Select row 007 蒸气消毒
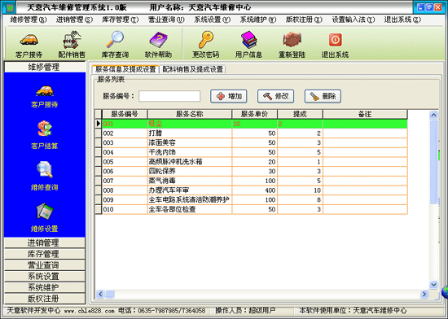Image resolution: width=448 pixels, height=319 pixels. pyautogui.click(x=255, y=181)
